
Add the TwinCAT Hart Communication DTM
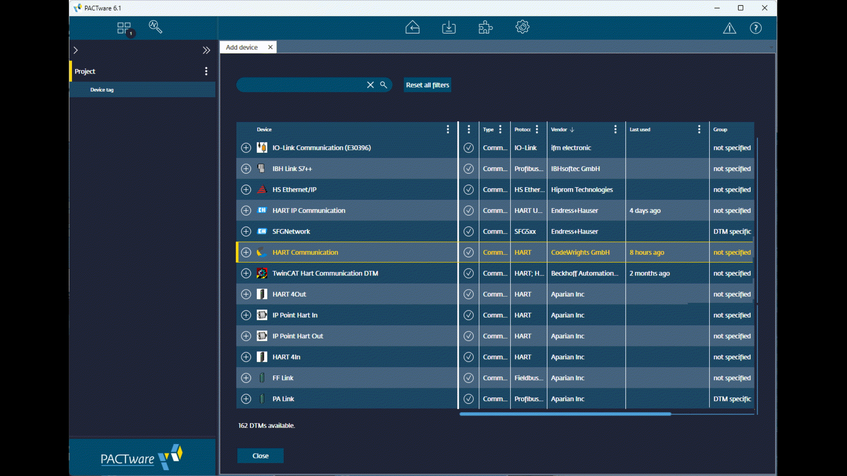[x=246, y=273]
